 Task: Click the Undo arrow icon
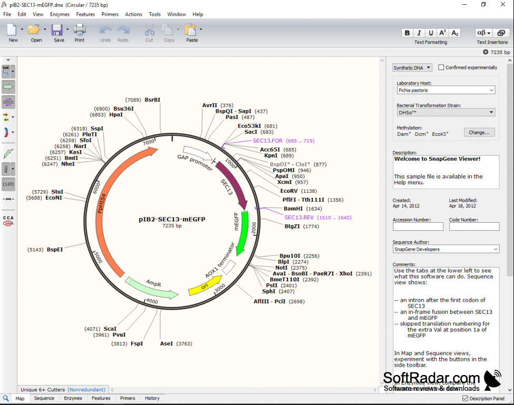(105, 30)
